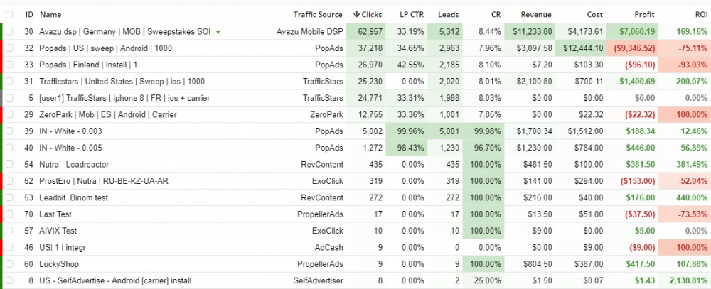Click the green star next to Avazu dsp campaign
This screenshot has width=711, height=289.
(218, 32)
